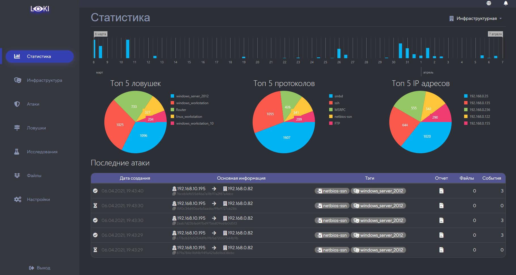Click the Статистика chart icon in sidebar

(17, 56)
